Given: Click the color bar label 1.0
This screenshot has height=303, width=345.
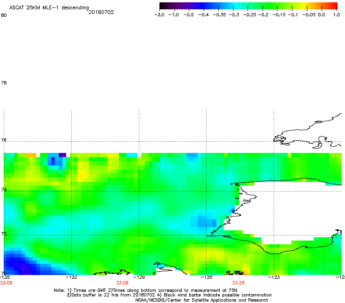Looking at the screenshot, I should pyautogui.click(x=337, y=15).
